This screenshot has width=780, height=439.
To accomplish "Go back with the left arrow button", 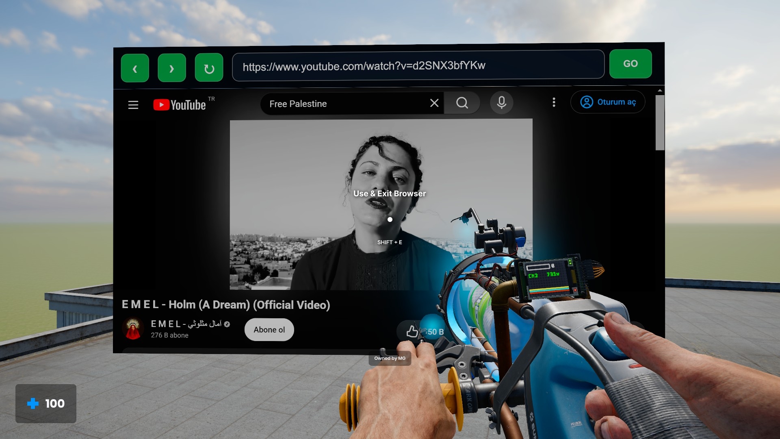I will pyautogui.click(x=135, y=68).
